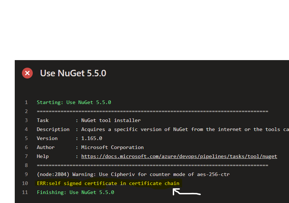
Task: Click line number 1 in the log
Action: click(26, 102)
